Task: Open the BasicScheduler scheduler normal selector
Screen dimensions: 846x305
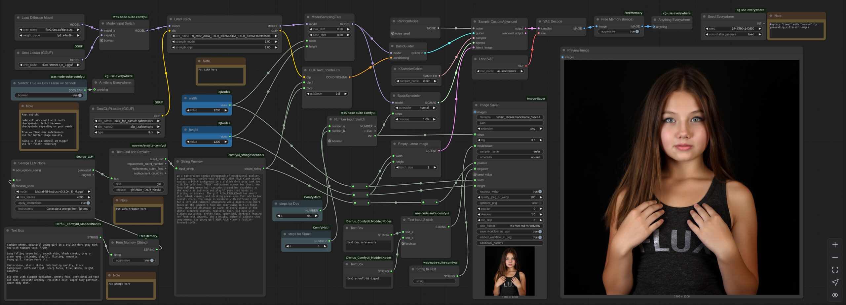Action: [x=416, y=108]
